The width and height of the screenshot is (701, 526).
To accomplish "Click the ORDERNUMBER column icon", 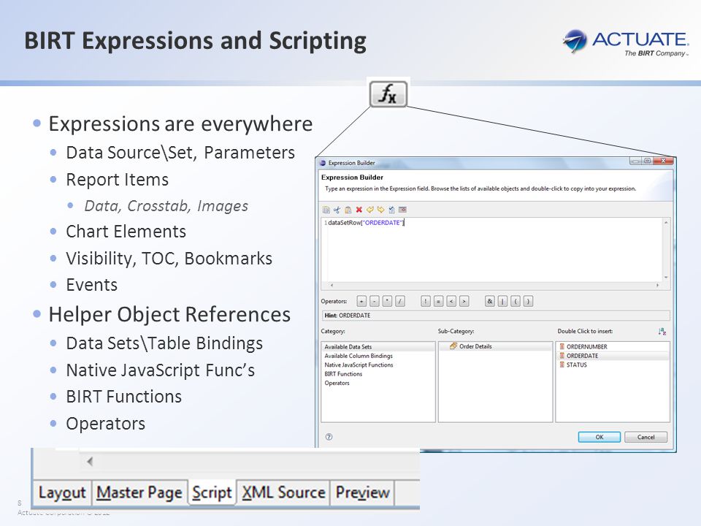I will [562, 346].
